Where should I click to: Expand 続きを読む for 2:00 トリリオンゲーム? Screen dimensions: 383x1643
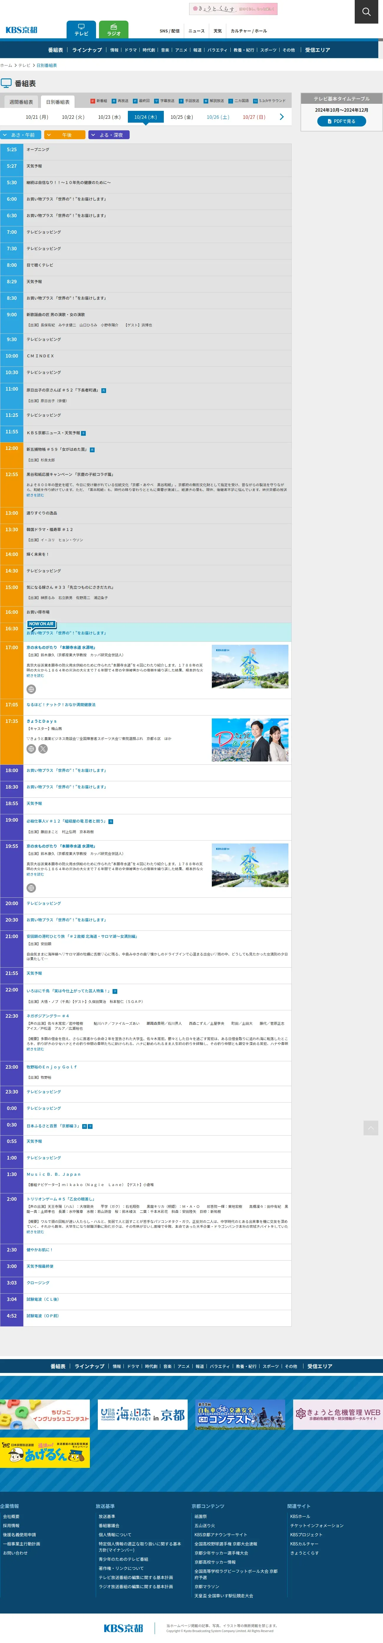coord(35,1232)
